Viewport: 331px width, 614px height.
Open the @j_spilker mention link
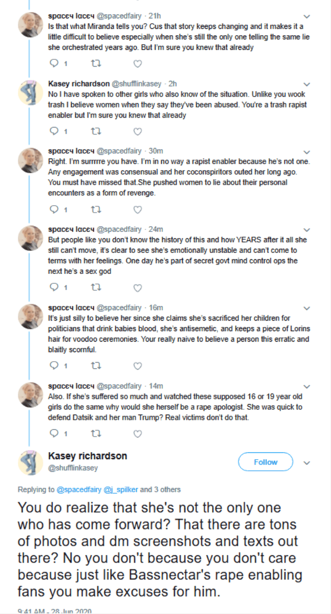pos(120,490)
